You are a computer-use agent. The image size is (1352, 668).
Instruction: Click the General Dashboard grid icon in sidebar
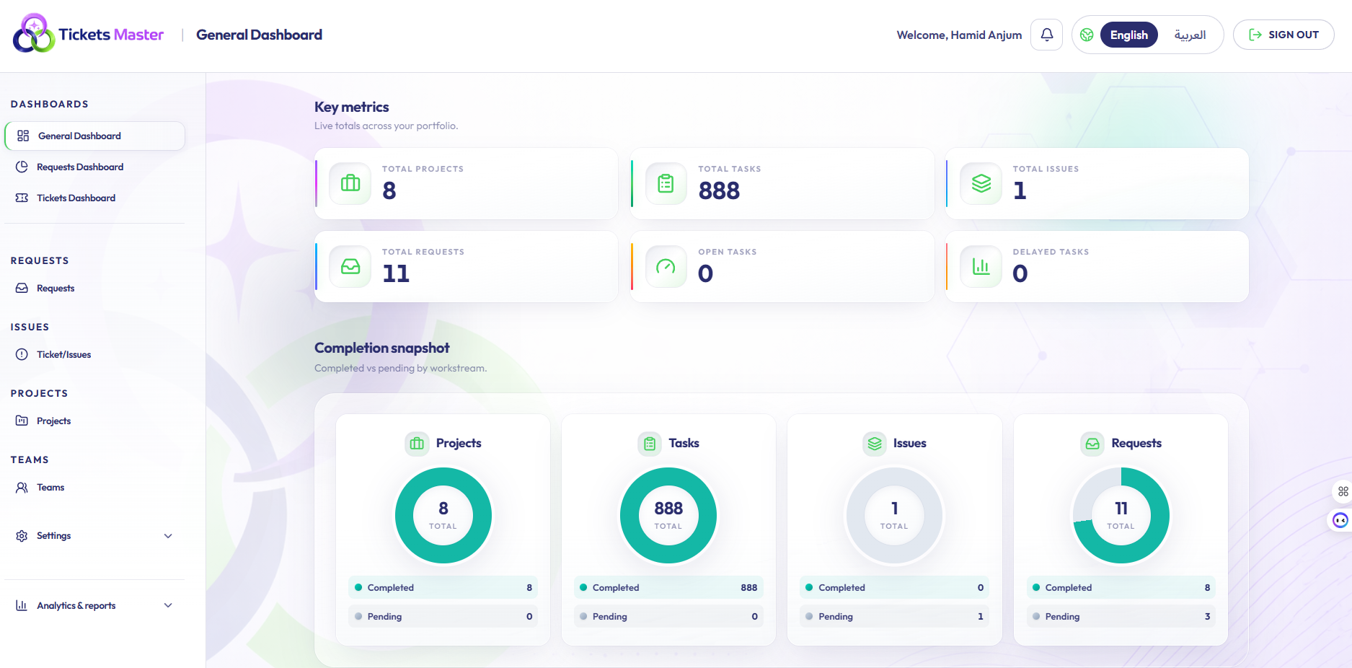(x=23, y=136)
